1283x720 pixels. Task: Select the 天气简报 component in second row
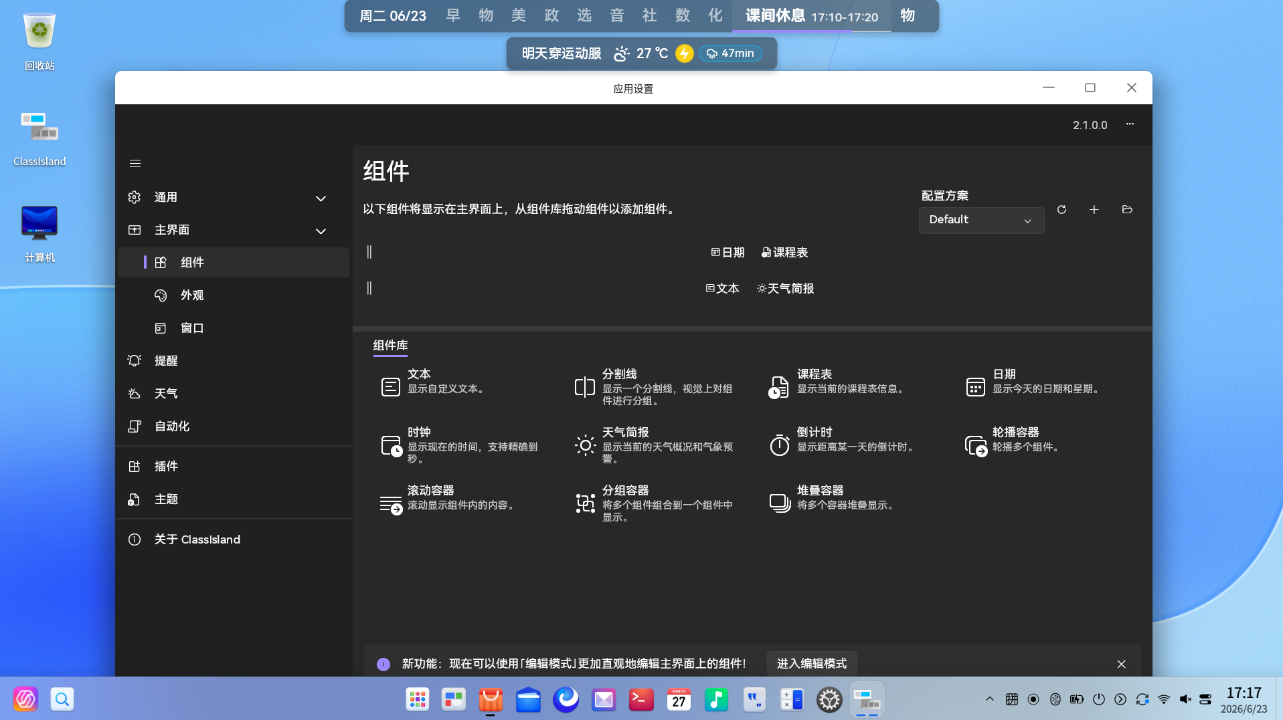[x=786, y=289]
